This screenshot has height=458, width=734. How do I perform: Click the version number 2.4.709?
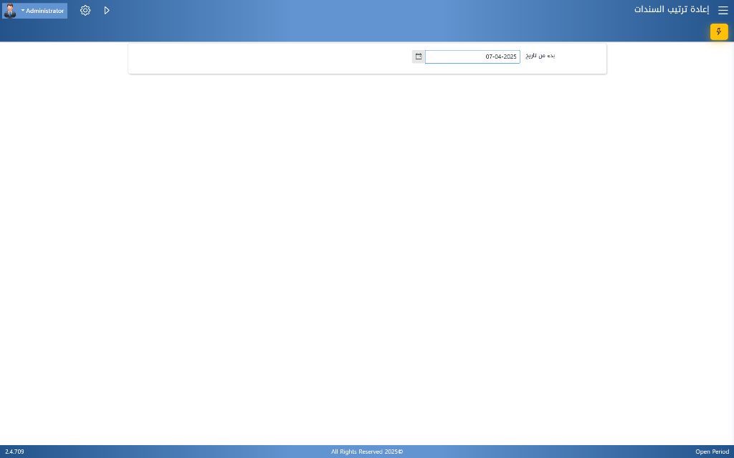(14, 452)
